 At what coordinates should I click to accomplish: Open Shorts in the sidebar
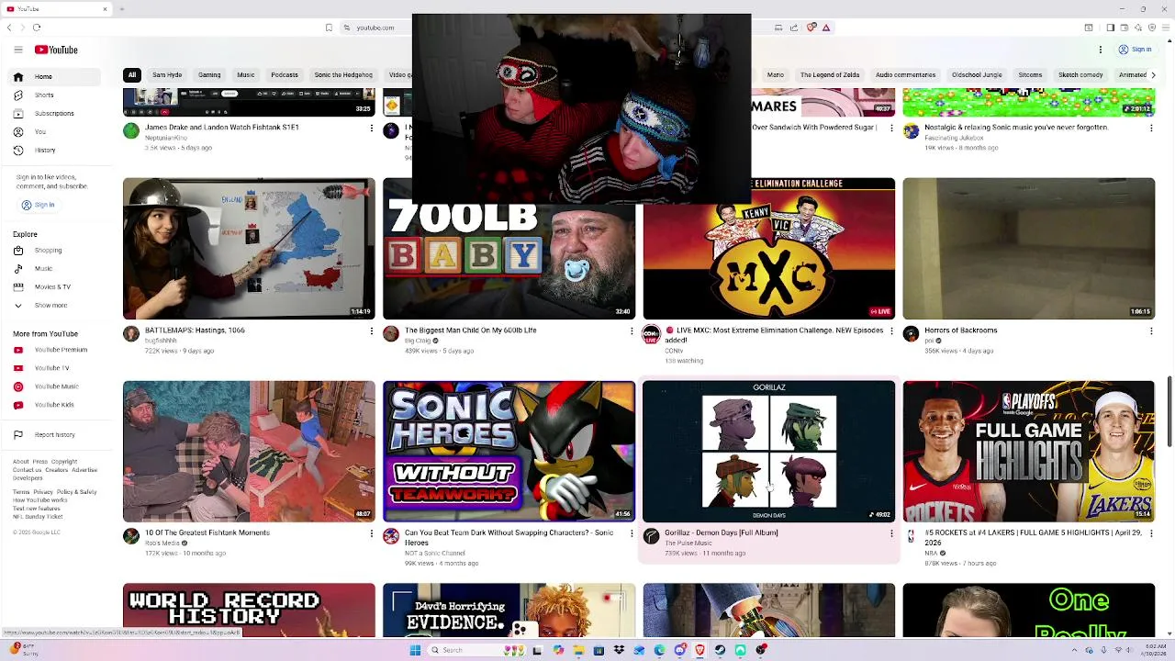pos(44,95)
